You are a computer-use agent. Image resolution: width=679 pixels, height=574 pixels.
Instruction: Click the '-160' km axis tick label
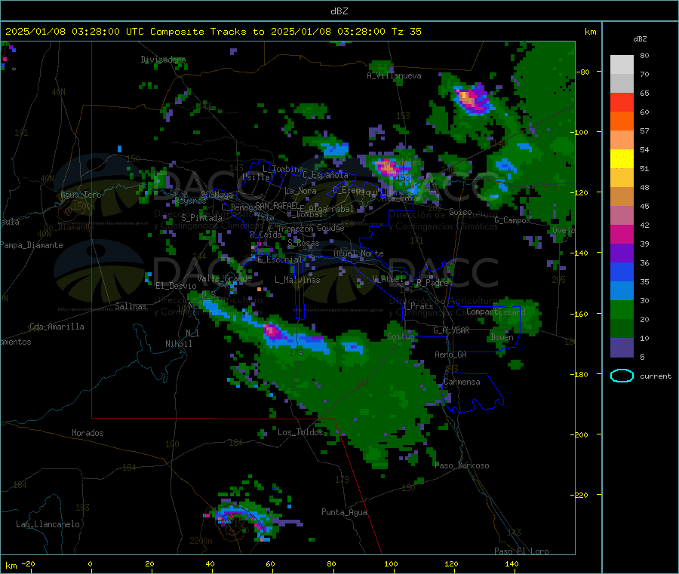click(x=581, y=314)
